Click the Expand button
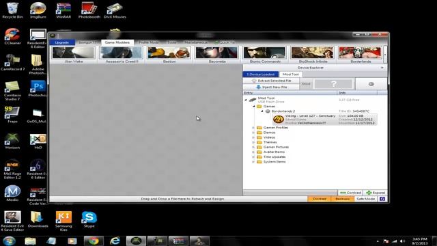This screenshot has width=437, height=246. (x=376, y=193)
